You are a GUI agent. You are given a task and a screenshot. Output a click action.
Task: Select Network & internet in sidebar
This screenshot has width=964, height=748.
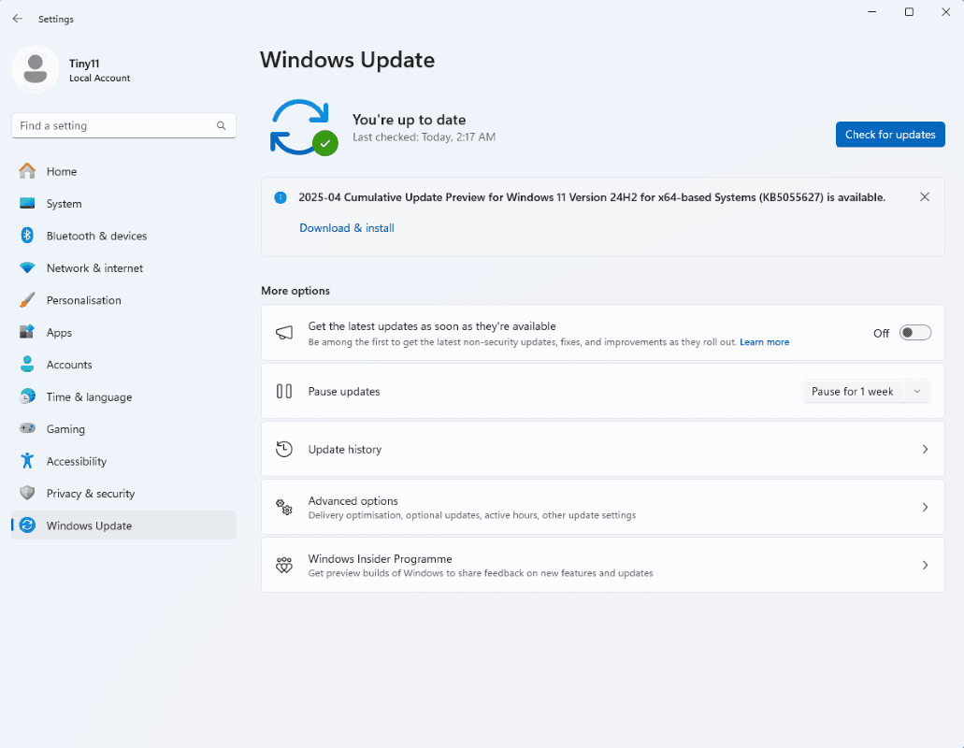[123, 268]
